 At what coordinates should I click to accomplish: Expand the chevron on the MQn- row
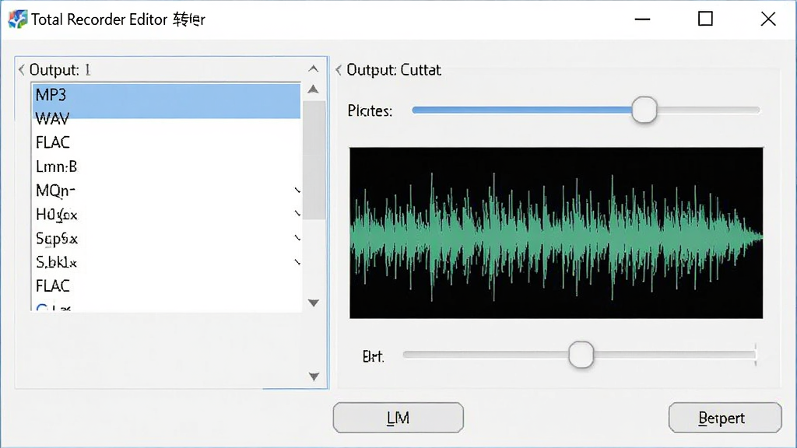click(298, 191)
